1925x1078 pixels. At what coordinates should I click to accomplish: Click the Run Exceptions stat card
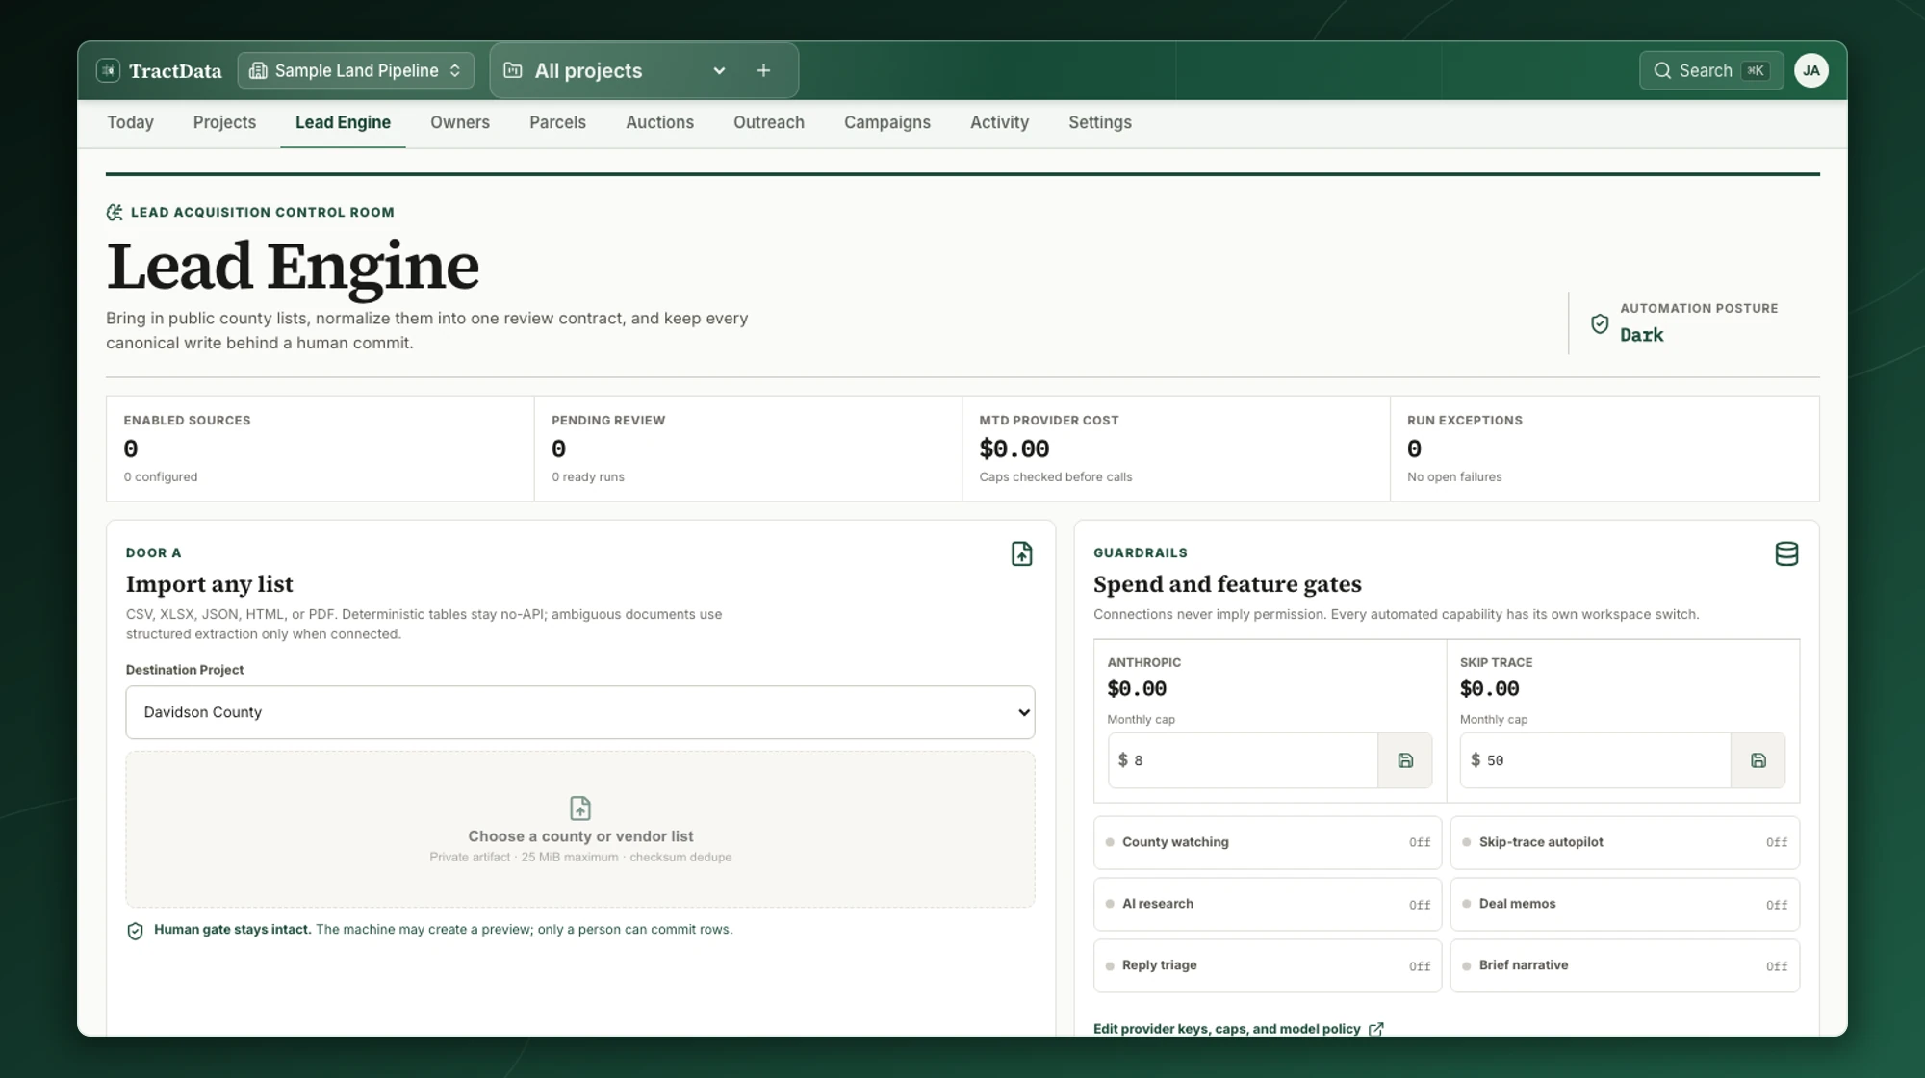pos(1604,448)
